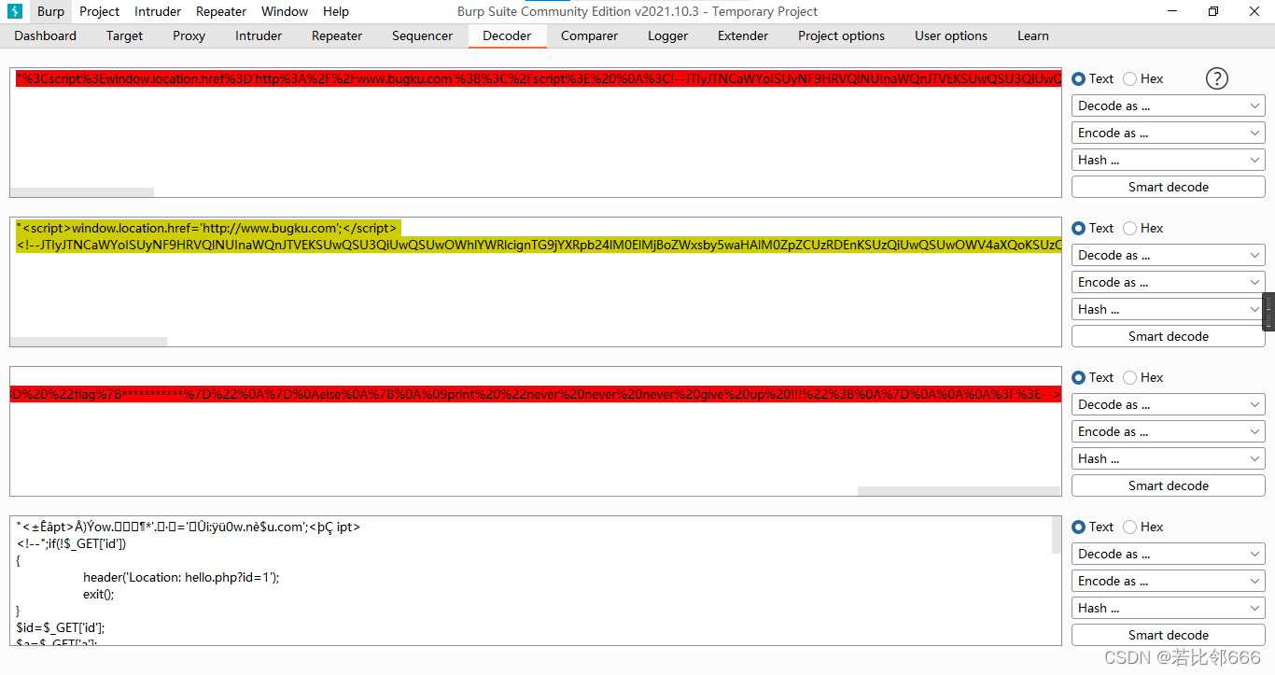1275x675 pixels.
Task: Switch to the Repeater tab
Action: pyautogui.click(x=337, y=35)
